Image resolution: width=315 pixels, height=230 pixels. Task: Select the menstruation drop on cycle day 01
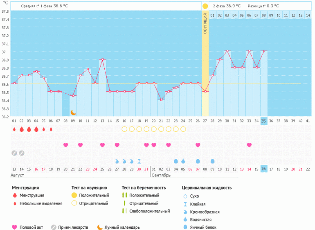(14, 129)
